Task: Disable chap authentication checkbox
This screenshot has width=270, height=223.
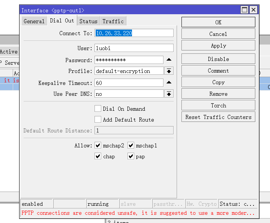Action: pos(98,156)
